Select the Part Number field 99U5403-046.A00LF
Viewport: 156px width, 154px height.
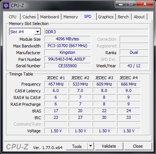(x=67, y=59)
